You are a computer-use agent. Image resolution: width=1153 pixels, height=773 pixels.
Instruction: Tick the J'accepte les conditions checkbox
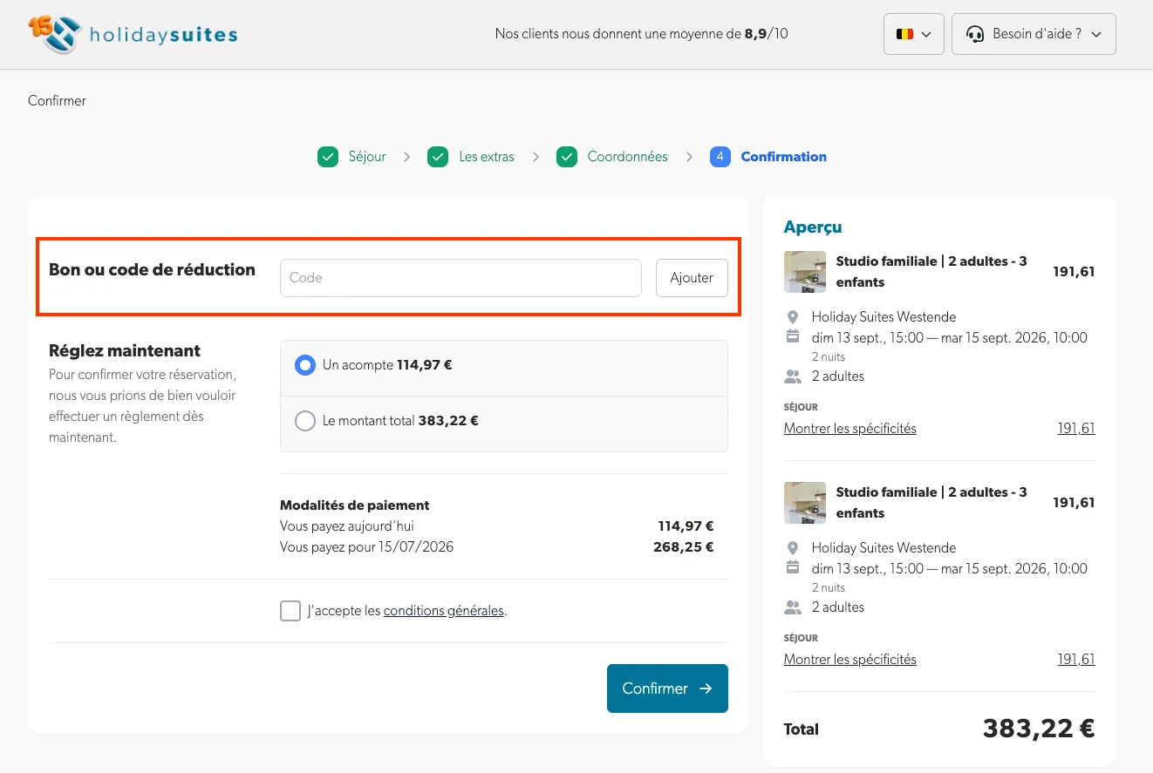pos(290,611)
